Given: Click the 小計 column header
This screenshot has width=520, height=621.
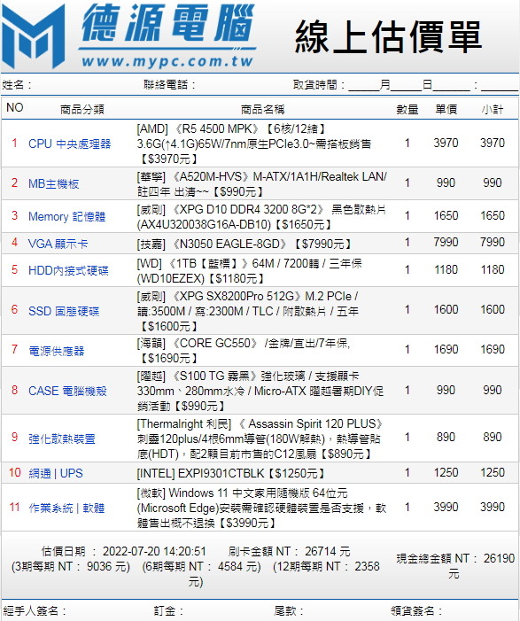Looking at the screenshot, I should [493, 109].
